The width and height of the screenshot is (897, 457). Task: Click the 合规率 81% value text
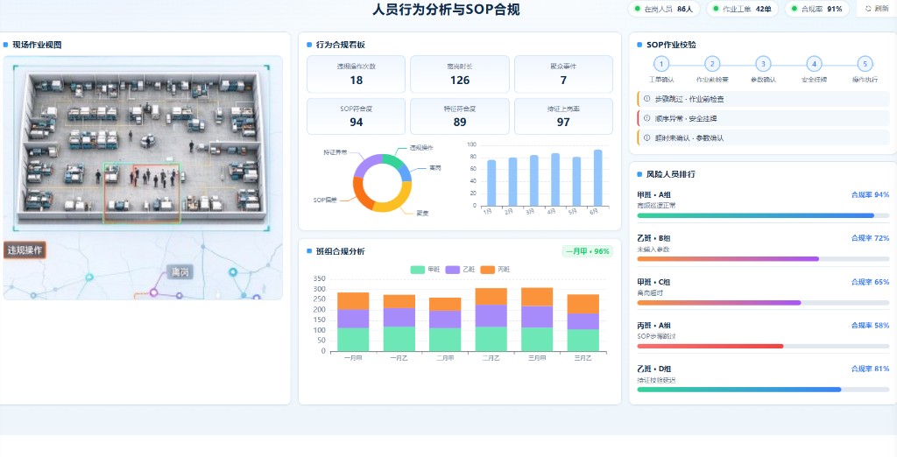pyautogui.click(x=870, y=369)
